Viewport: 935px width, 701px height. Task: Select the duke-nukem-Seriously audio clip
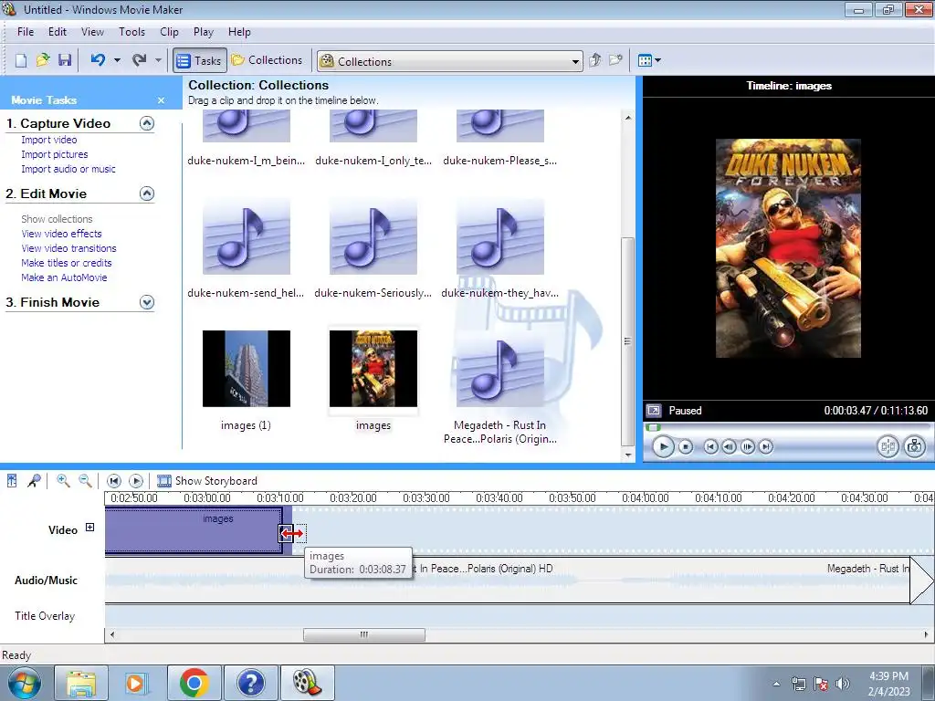coord(373,236)
